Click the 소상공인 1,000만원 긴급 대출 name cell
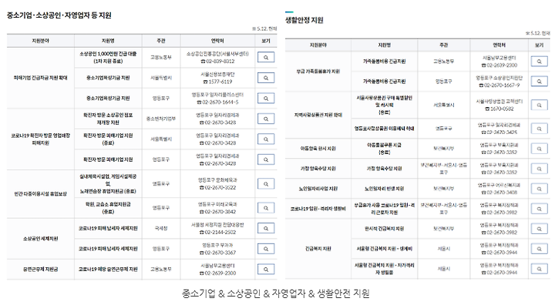 click(x=108, y=57)
